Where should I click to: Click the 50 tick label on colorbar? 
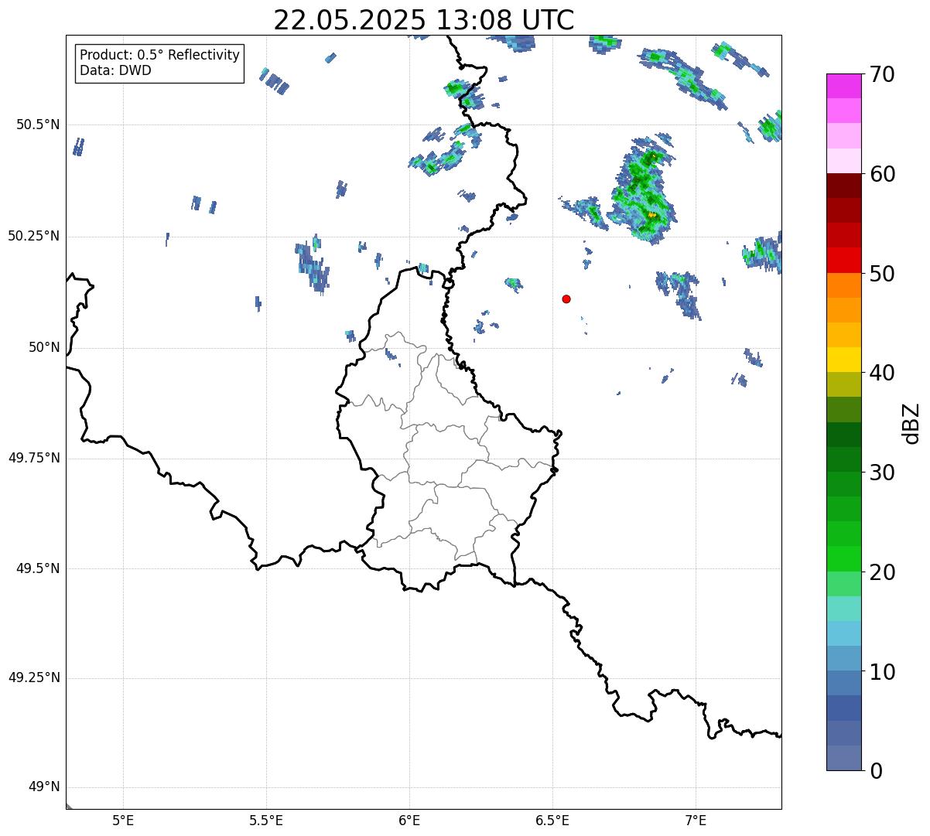[x=882, y=274]
